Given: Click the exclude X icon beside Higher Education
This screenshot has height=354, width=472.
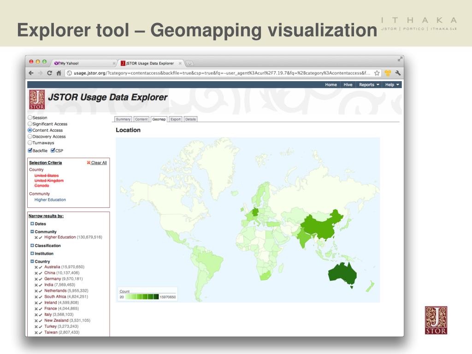Looking at the screenshot, I should click(36, 237).
